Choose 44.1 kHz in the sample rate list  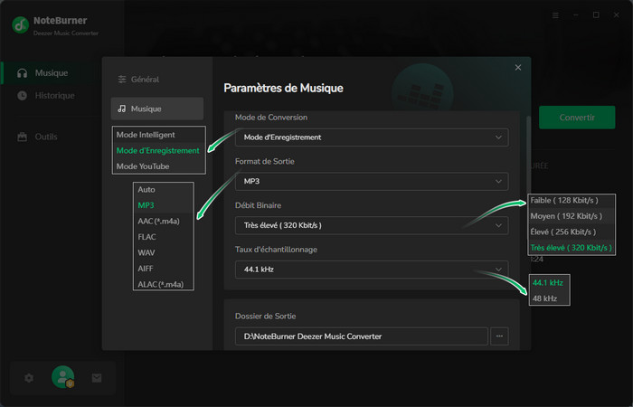pyautogui.click(x=550, y=283)
